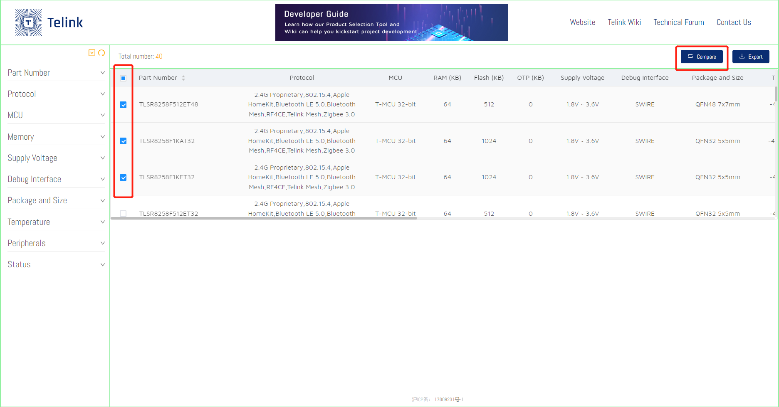Open the Technical Forum menu item
Viewport: 779px width, 407px height.
pos(679,22)
